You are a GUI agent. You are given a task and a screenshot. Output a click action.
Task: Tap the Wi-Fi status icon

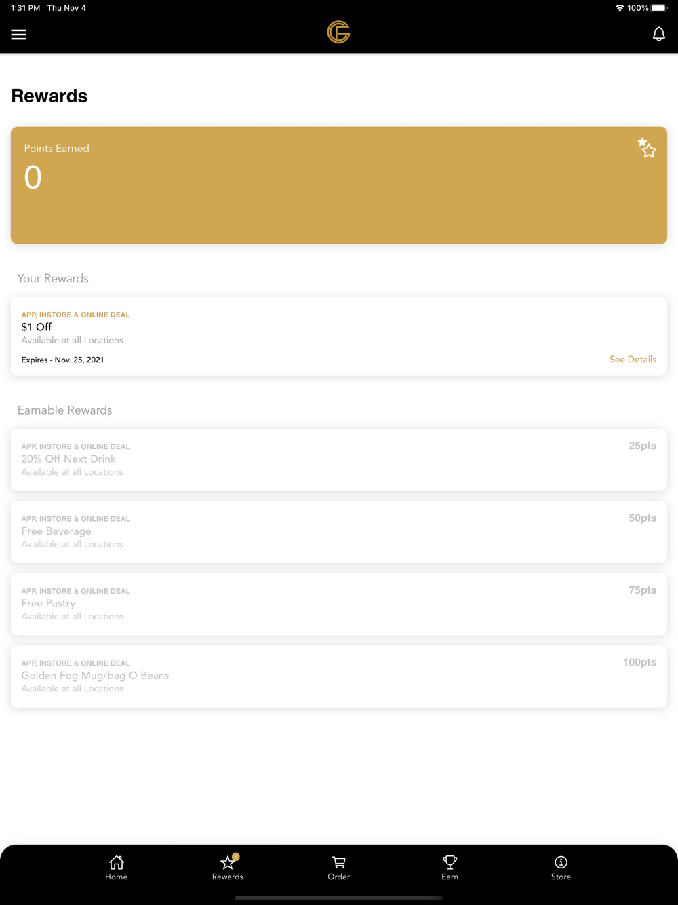tap(620, 8)
